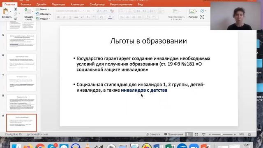Image resolution: width=263 pixels, height=148 pixels.
Task: Select the Format Painter brush icon
Action: point(16,19)
